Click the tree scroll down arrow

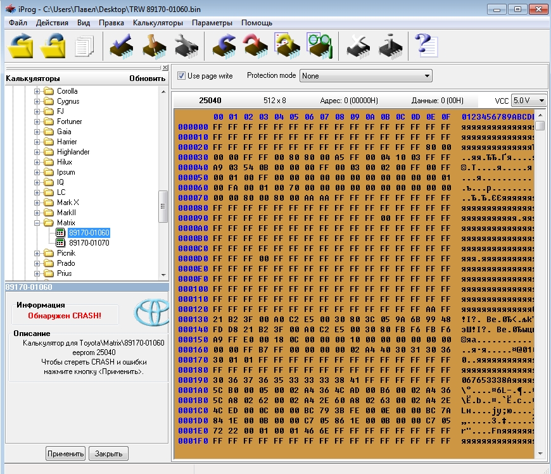[163, 275]
